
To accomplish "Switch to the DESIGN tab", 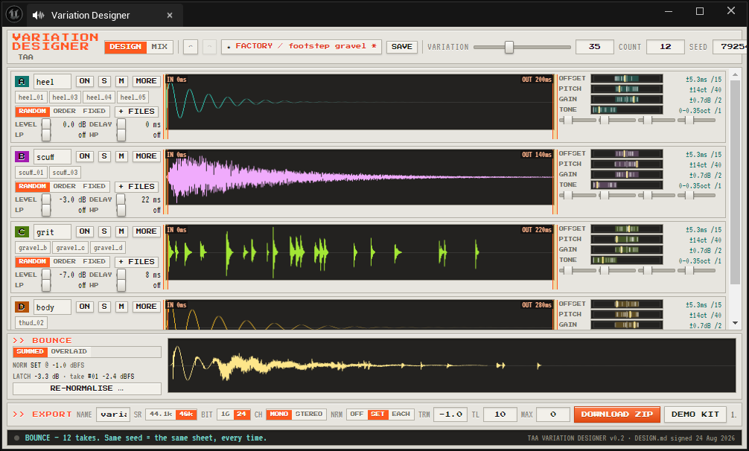I will pos(125,47).
